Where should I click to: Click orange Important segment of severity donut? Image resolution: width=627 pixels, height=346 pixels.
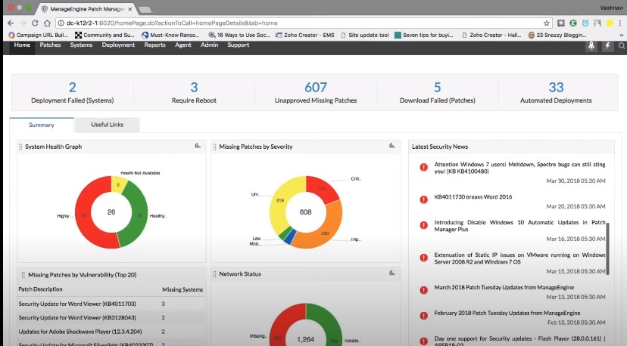[x=323, y=232]
